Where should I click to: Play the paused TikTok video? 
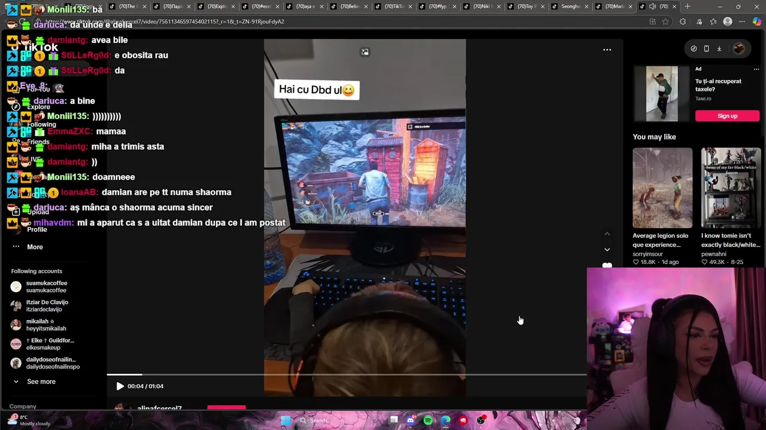pyautogui.click(x=120, y=386)
